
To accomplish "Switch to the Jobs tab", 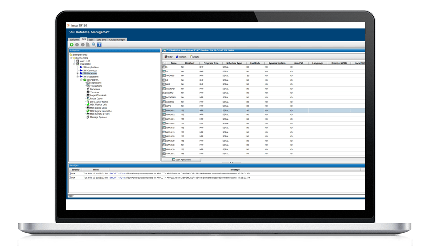I will click(91, 40).
